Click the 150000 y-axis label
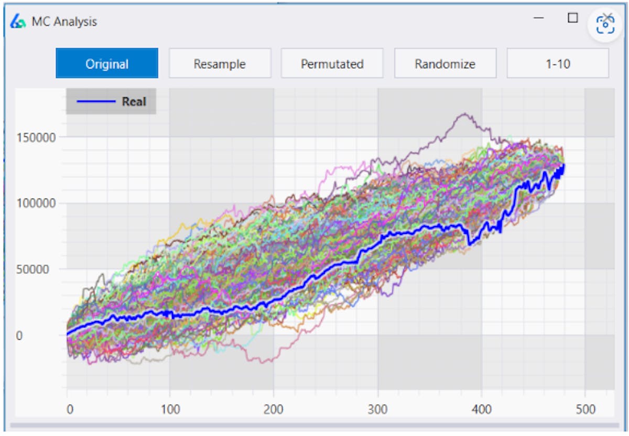 [x=37, y=137]
